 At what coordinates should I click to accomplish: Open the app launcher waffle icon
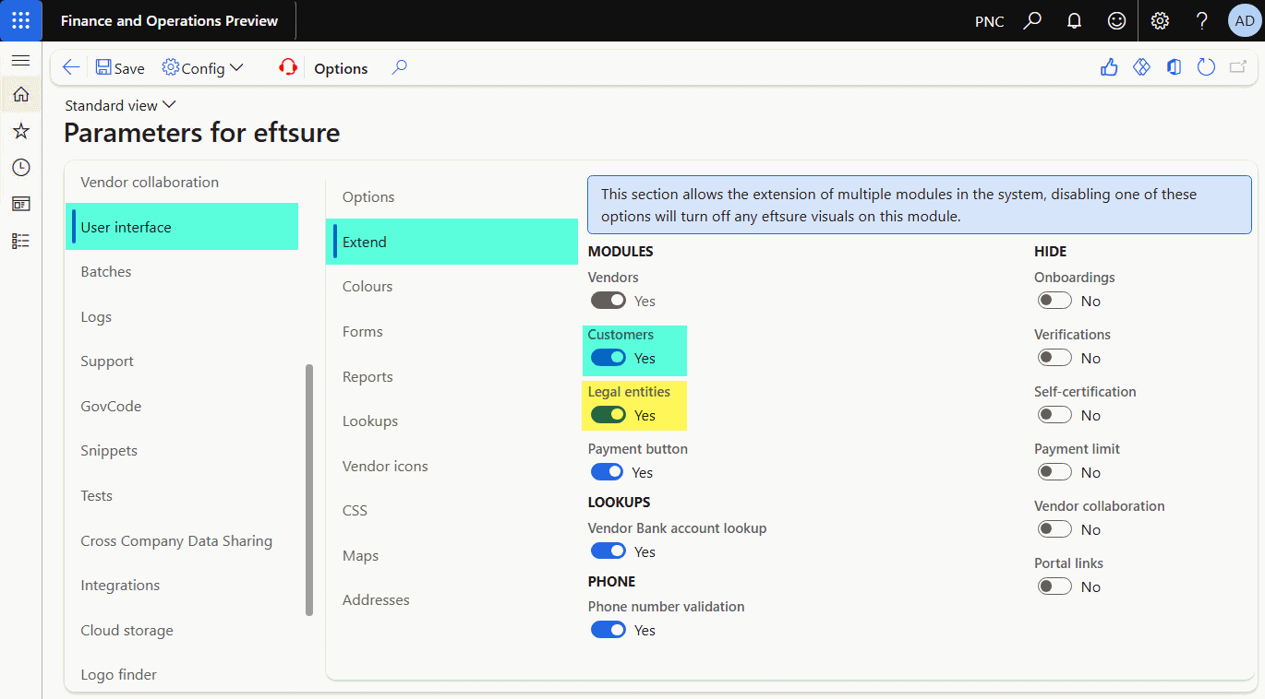click(20, 20)
